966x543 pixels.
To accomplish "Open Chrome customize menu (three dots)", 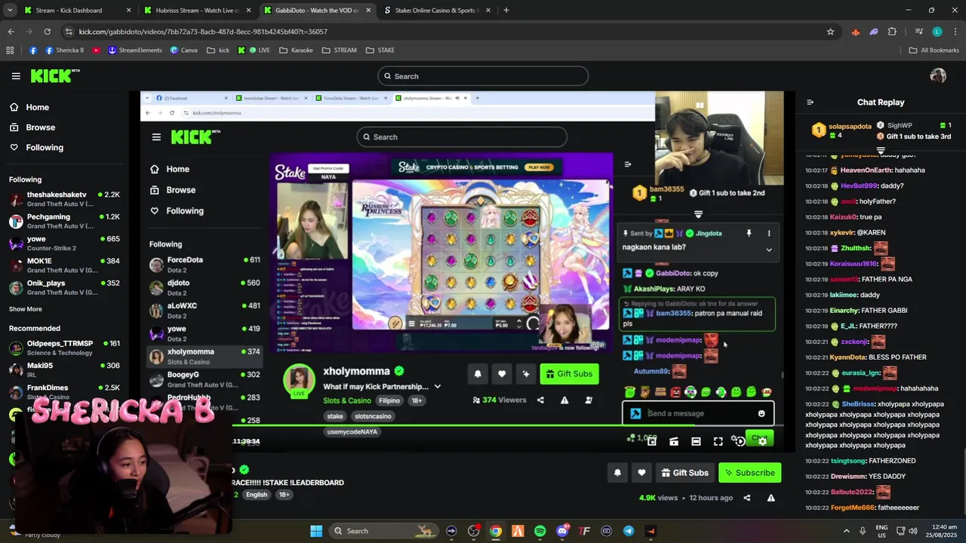I will (x=954, y=32).
